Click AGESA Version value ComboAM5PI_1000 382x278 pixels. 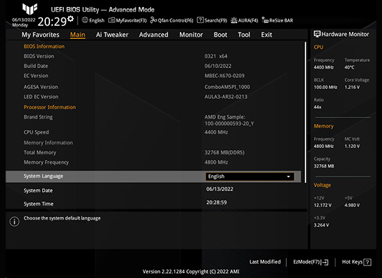pyautogui.click(x=227, y=87)
